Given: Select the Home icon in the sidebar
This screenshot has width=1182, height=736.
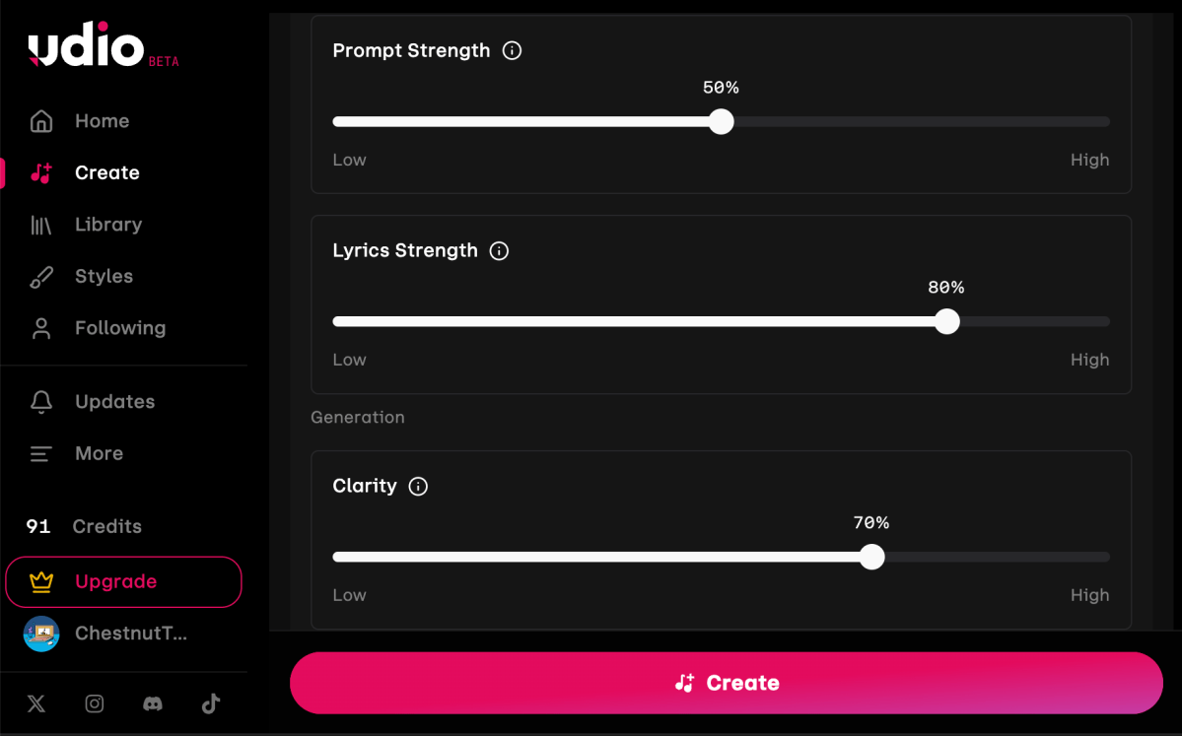Looking at the screenshot, I should coord(39,120).
